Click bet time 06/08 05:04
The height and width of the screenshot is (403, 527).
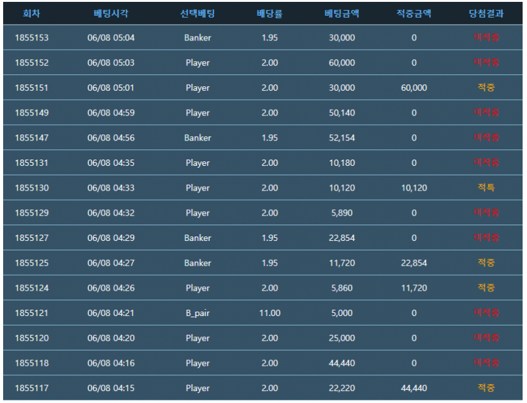point(111,38)
